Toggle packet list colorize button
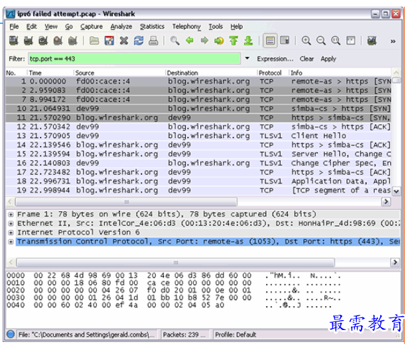410x344 pixels. pyautogui.click(x=270, y=41)
